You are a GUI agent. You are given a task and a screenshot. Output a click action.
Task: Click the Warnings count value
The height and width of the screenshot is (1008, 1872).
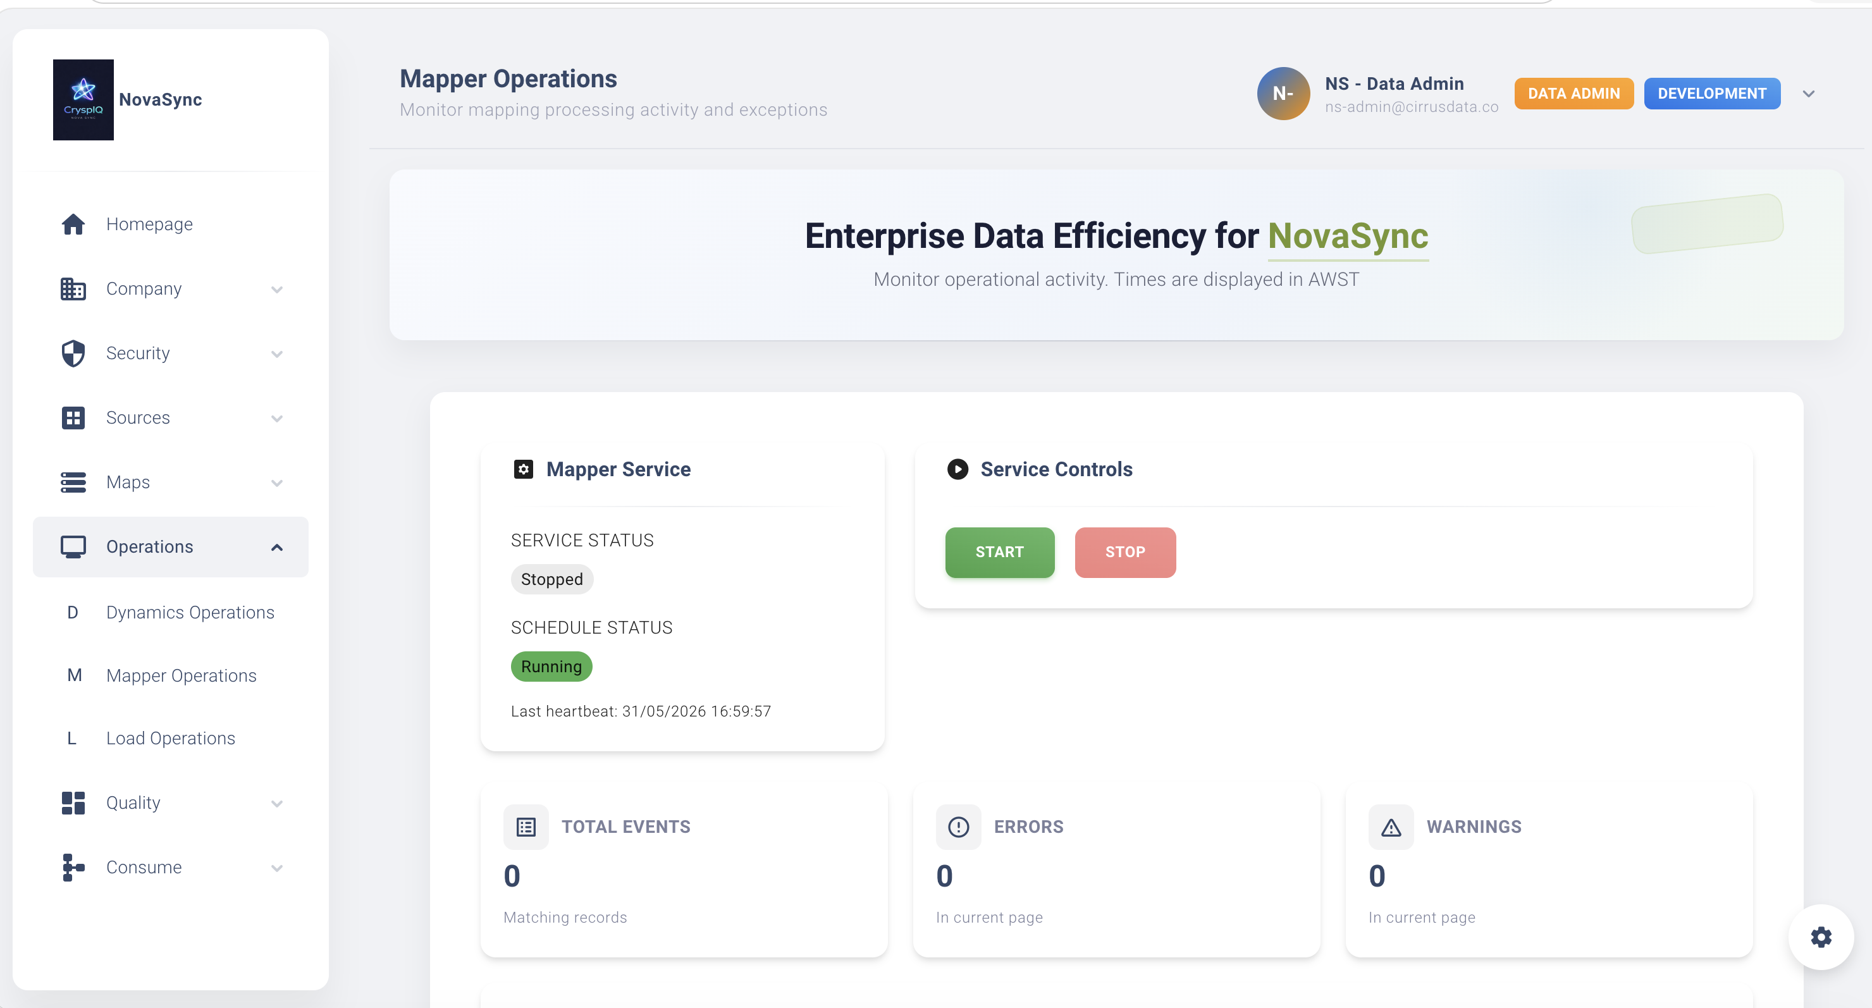click(x=1376, y=876)
